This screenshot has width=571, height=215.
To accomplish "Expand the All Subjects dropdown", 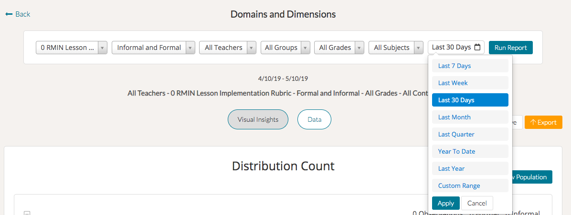I will point(396,48).
